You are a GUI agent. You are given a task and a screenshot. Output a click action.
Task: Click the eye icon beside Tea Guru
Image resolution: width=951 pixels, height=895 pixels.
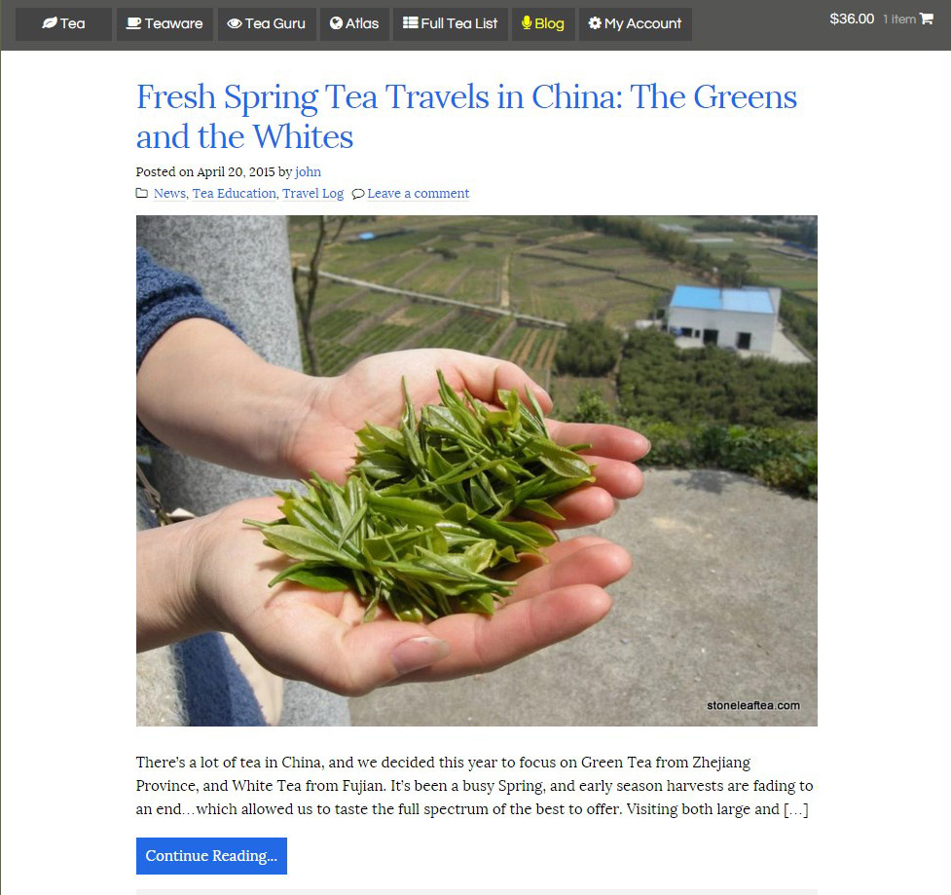tap(235, 23)
